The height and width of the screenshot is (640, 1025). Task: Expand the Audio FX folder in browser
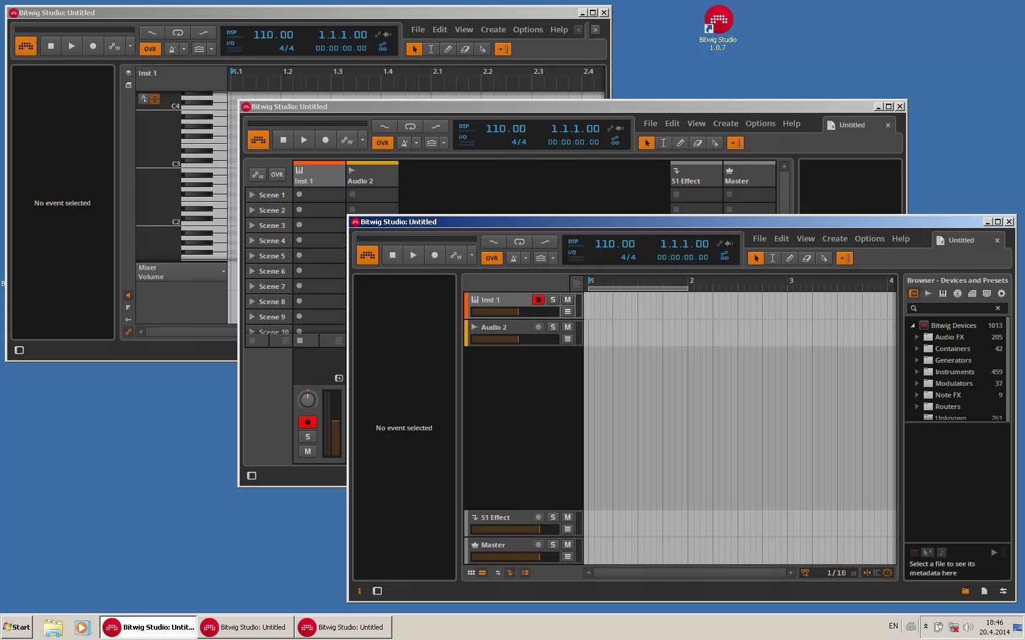[916, 337]
